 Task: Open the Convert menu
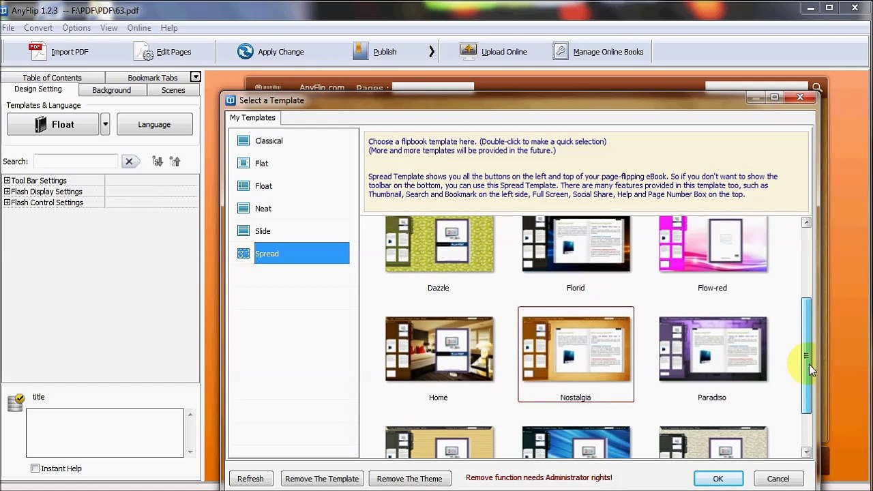pyautogui.click(x=38, y=28)
